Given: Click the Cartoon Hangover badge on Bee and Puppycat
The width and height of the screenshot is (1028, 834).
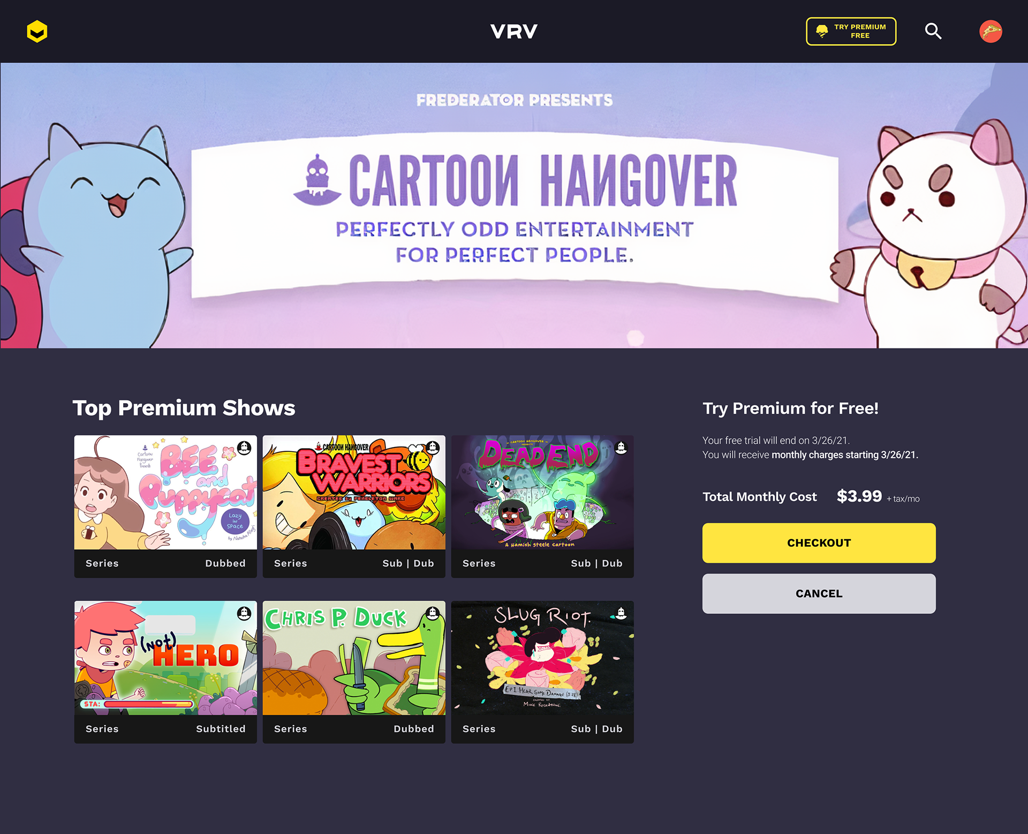Looking at the screenshot, I should [244, 448].
